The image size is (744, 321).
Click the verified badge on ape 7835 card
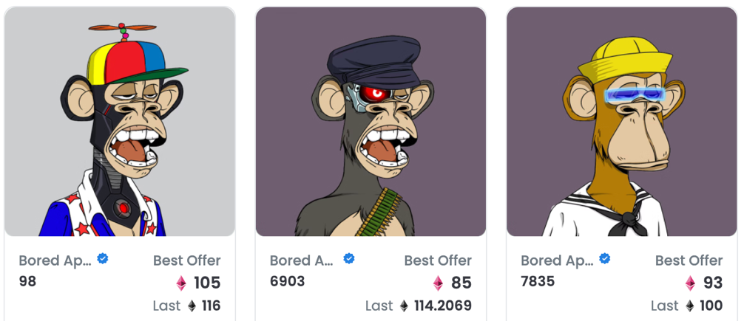pyautogui.click(x=605, y=259)
